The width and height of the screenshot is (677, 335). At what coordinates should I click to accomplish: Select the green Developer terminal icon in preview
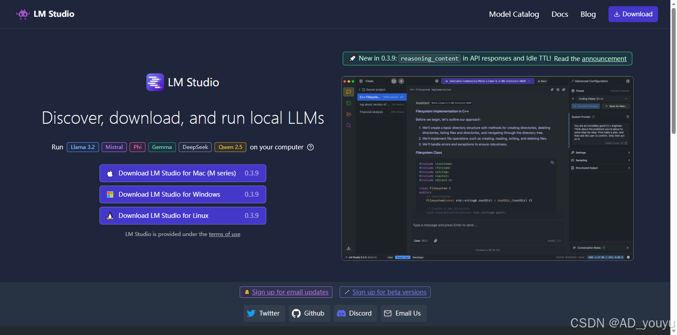pos(348,103)
